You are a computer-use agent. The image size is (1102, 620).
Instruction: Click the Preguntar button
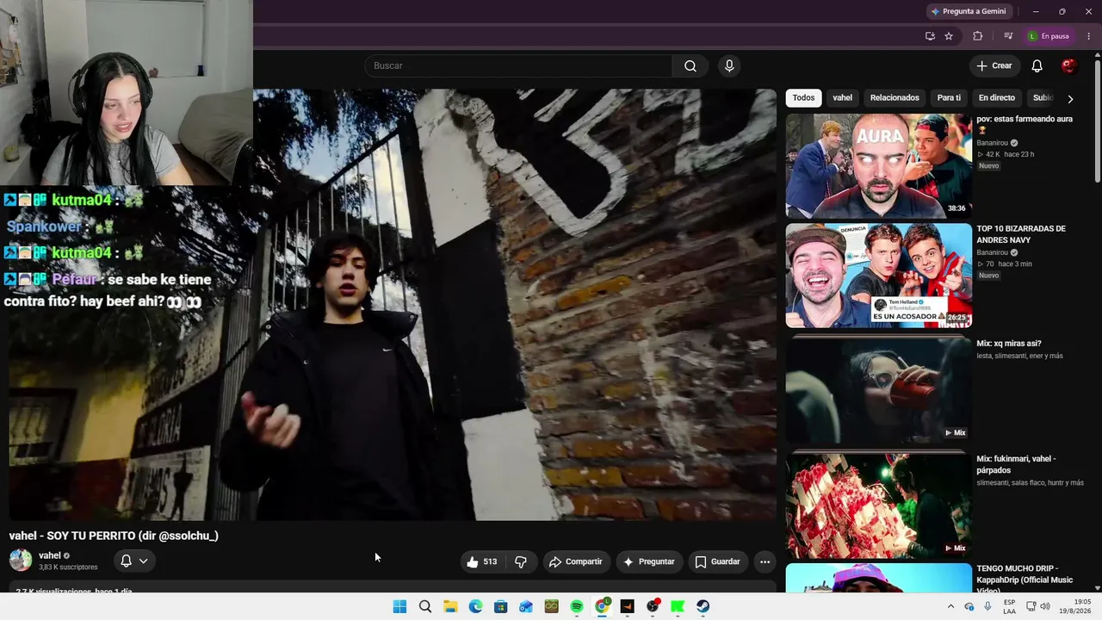click(649, 561)
